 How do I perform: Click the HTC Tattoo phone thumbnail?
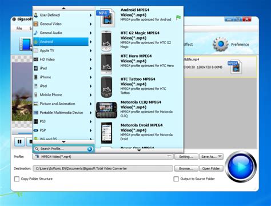point(106,87)
